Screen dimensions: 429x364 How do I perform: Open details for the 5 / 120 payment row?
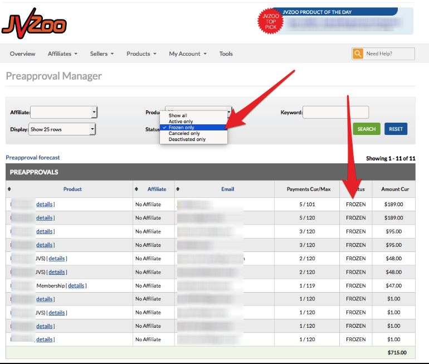click(x=45, y=218)
